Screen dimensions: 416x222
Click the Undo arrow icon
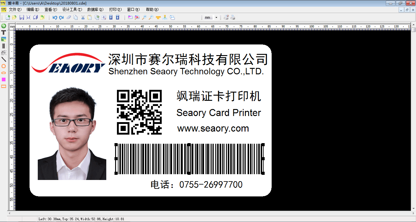[55, 18]
